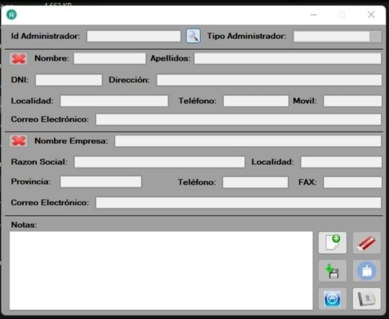Focus the Razon Social input field

tap(159, 162)
